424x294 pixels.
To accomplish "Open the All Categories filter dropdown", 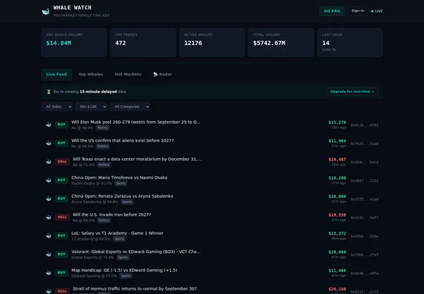I will point(130,107).
